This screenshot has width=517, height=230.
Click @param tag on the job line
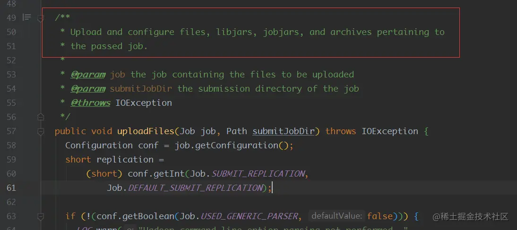(88, 75)
